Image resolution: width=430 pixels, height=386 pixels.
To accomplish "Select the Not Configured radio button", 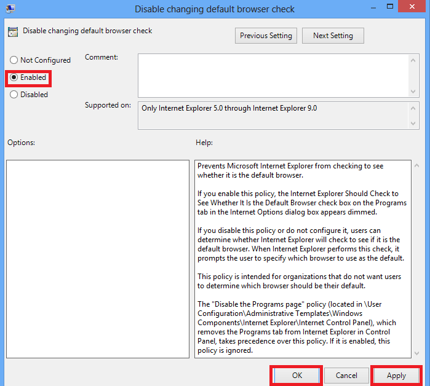I will point(40,60).
